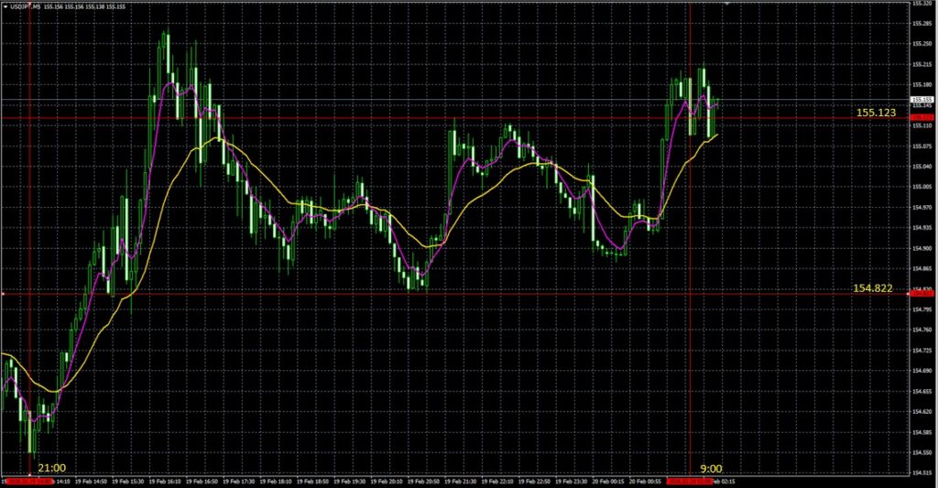Click the 154.620 value on price scale
This screenshot has width=938, height=488.
[x=922, y=411]
